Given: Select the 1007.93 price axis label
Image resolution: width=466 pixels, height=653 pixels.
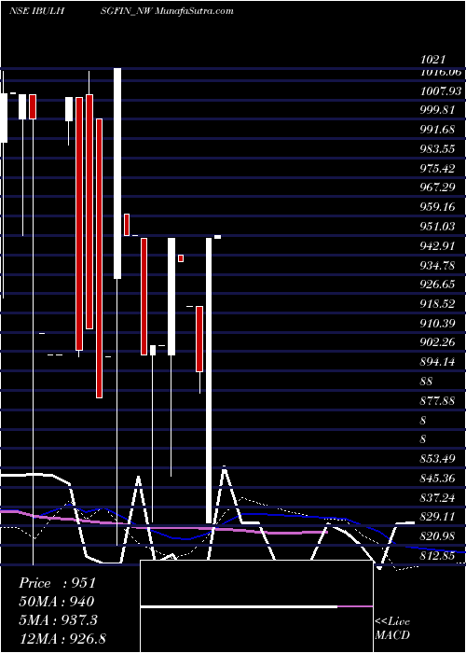Looking at the screenshot, I should pyautogui.click(x=441, y=90).
